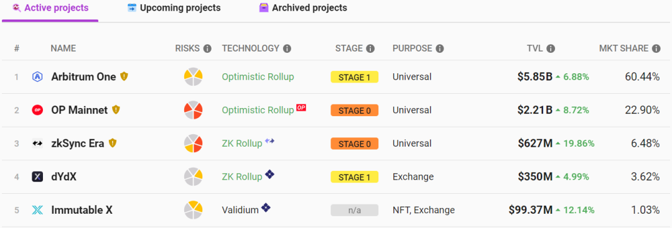
Task: Open the info icon next to RISKS
Action: [x=207, y=48]
